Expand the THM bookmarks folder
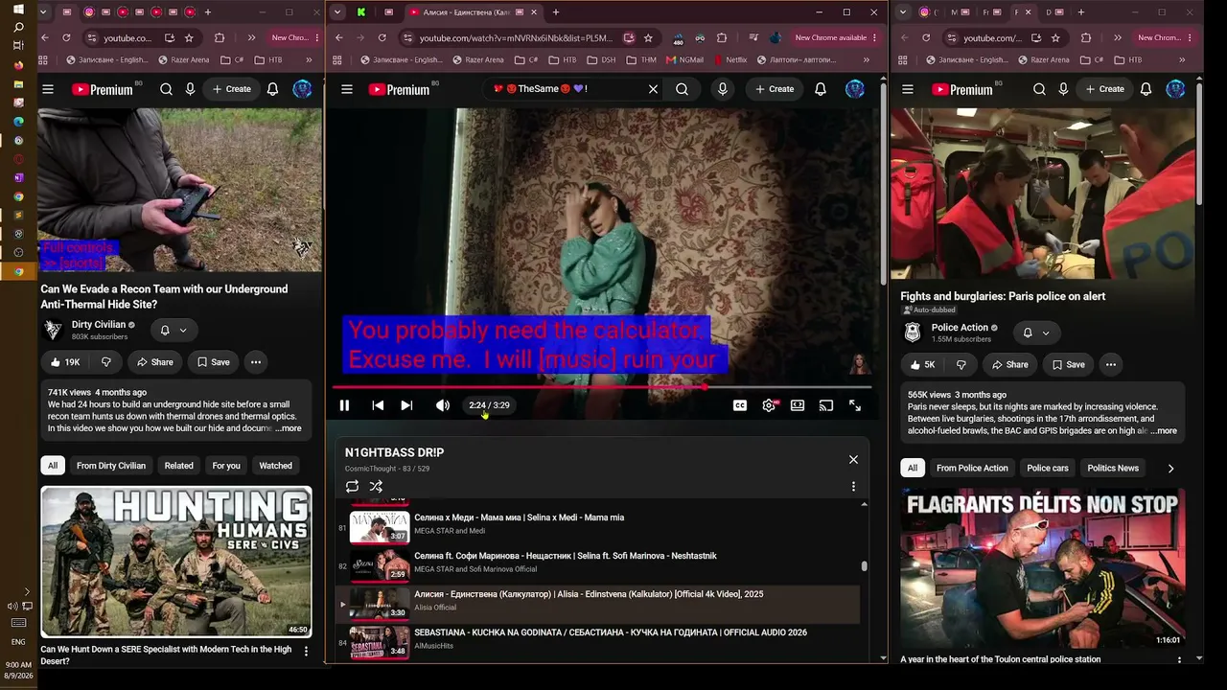This screenshot has height=690, width=1227. click(x=642, y=59)
